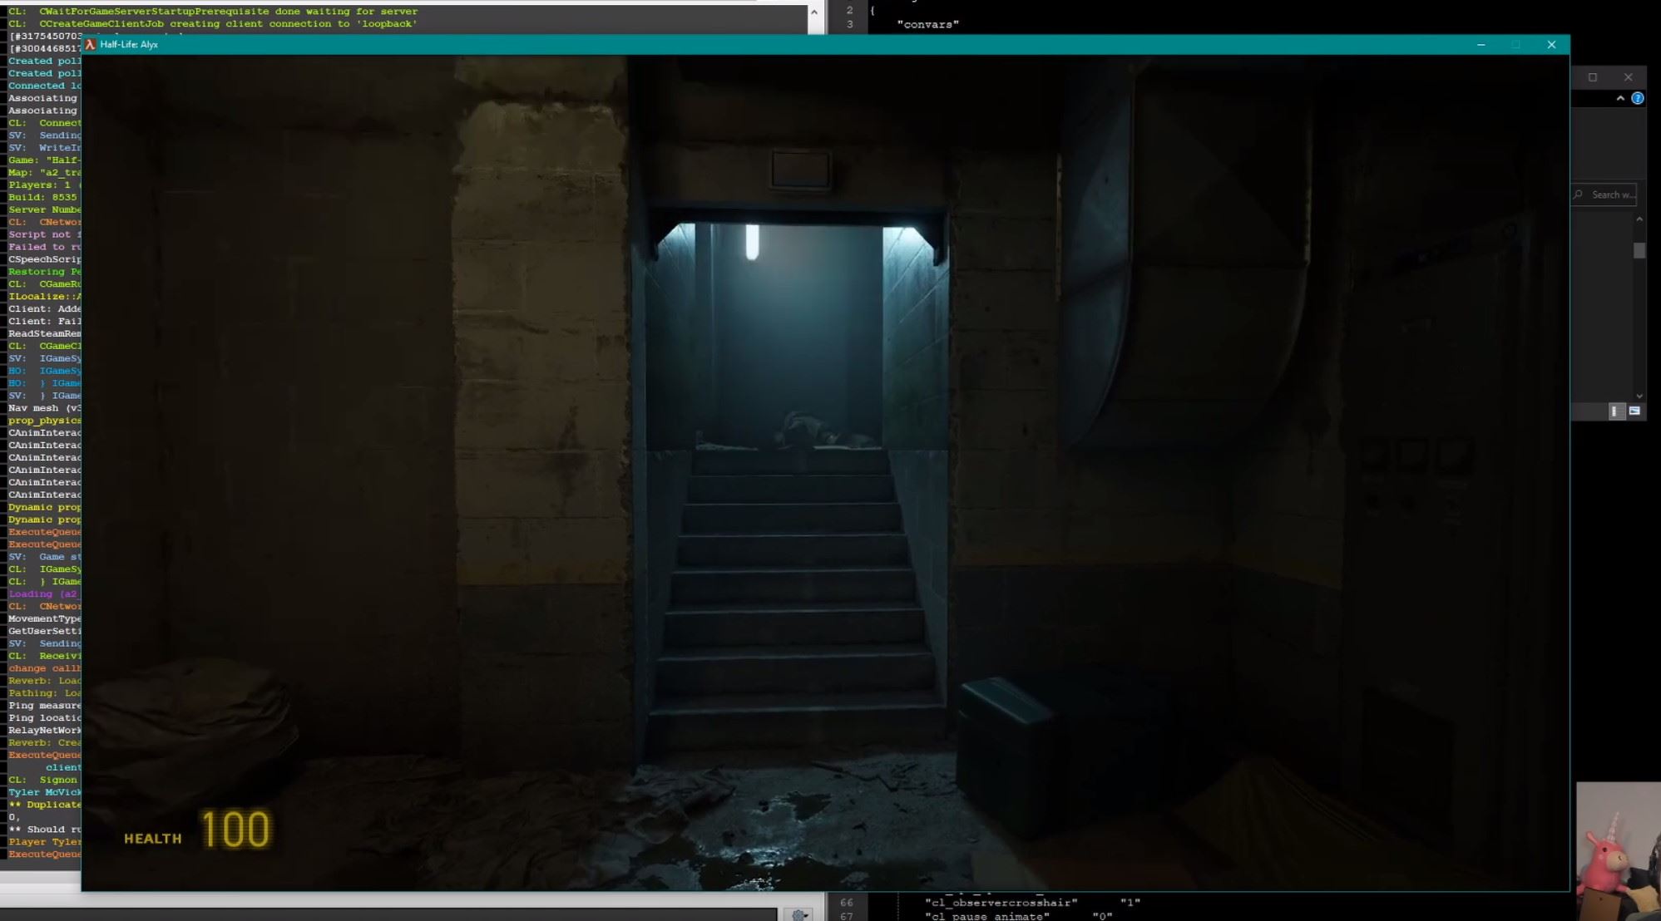
Task: Click the console line 'CCreateGameClientJob creating client connection'
Action: tap(213, 24)
